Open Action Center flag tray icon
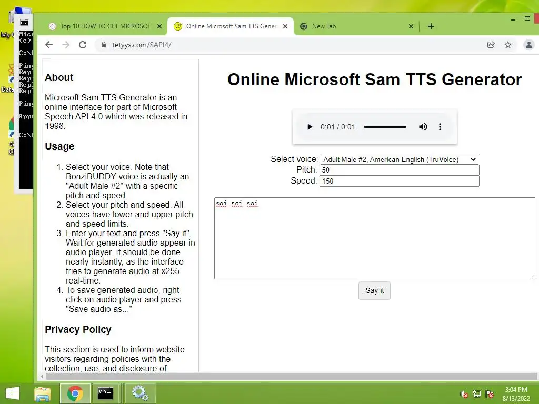The width and height of the screenshot is (539, 404). click(490, 394)
